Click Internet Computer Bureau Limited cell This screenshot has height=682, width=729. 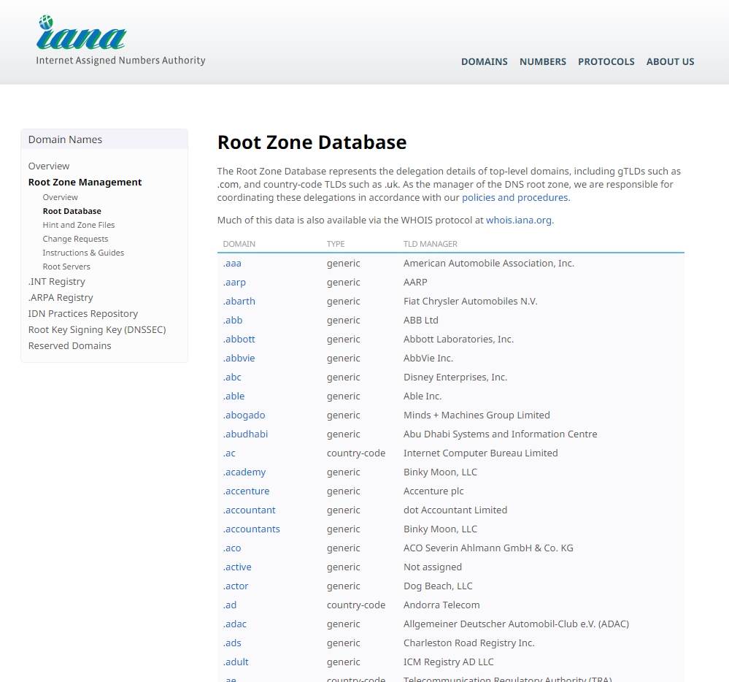(x=481, y=453)
